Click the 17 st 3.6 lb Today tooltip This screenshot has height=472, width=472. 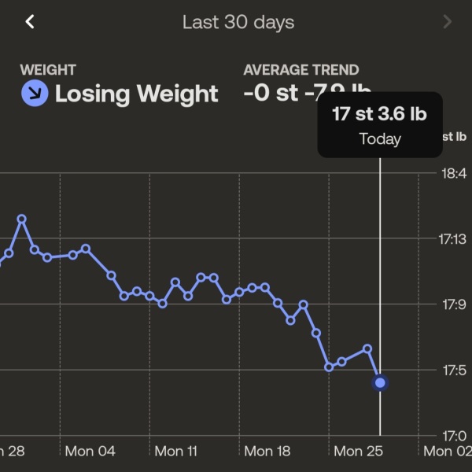click(x=379, y=126)
